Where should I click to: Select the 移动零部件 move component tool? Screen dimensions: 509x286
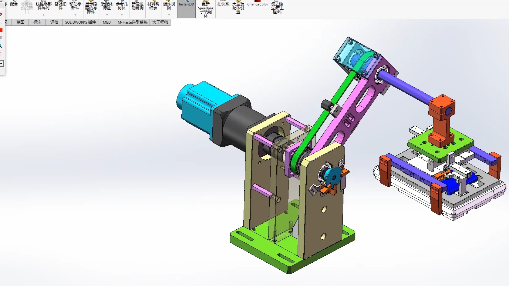pos(75,5)
